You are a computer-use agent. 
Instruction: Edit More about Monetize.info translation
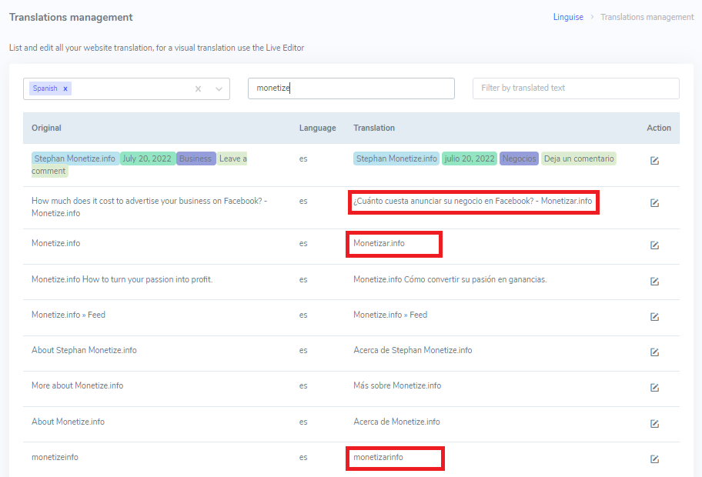[x=654, y=388]
